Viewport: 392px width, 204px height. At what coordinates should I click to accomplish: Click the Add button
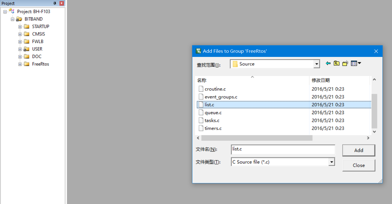pyautogui.click(x=358, y=150)
